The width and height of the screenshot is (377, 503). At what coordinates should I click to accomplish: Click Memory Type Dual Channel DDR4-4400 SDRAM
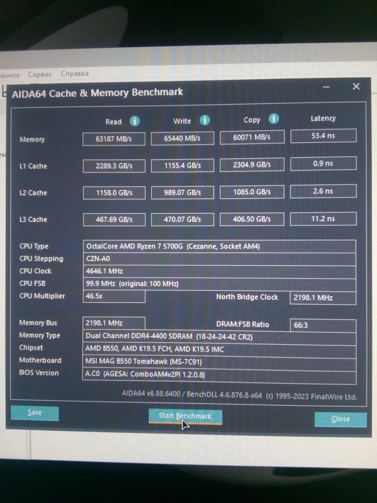click(x=219, y=337)
